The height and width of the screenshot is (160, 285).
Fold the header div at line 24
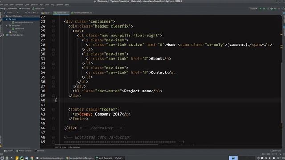[53, 26]
